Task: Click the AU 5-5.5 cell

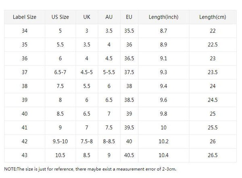Action: 109,72
